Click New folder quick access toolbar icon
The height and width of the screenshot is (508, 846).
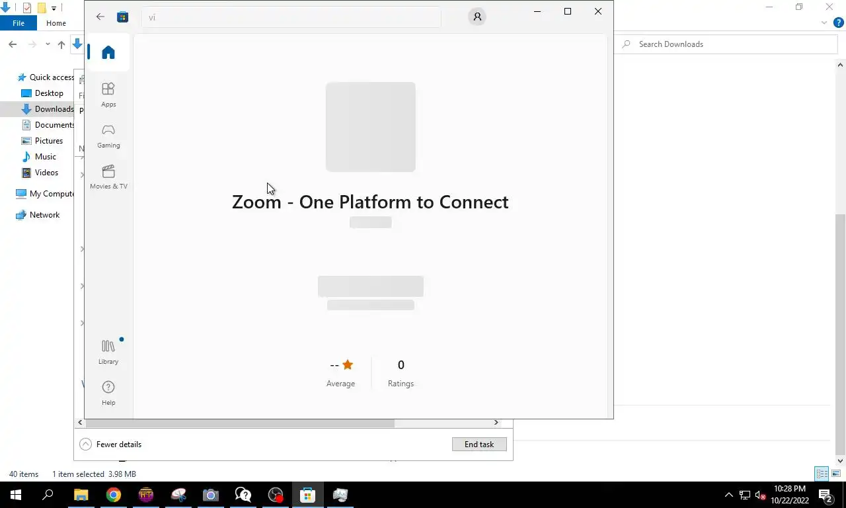coord(42,8)
